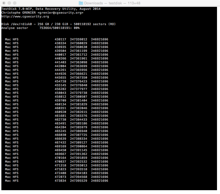The image size is (220, 194).
Task: Select the Mac HFS row starting 440266
Action: (56, 58)
